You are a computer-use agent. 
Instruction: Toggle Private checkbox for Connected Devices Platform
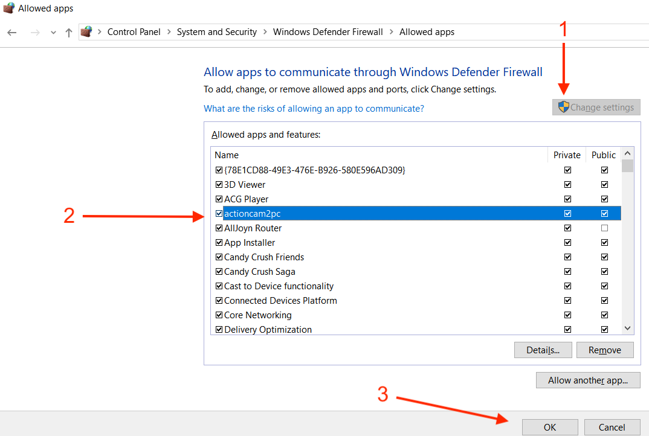[567, 300]
